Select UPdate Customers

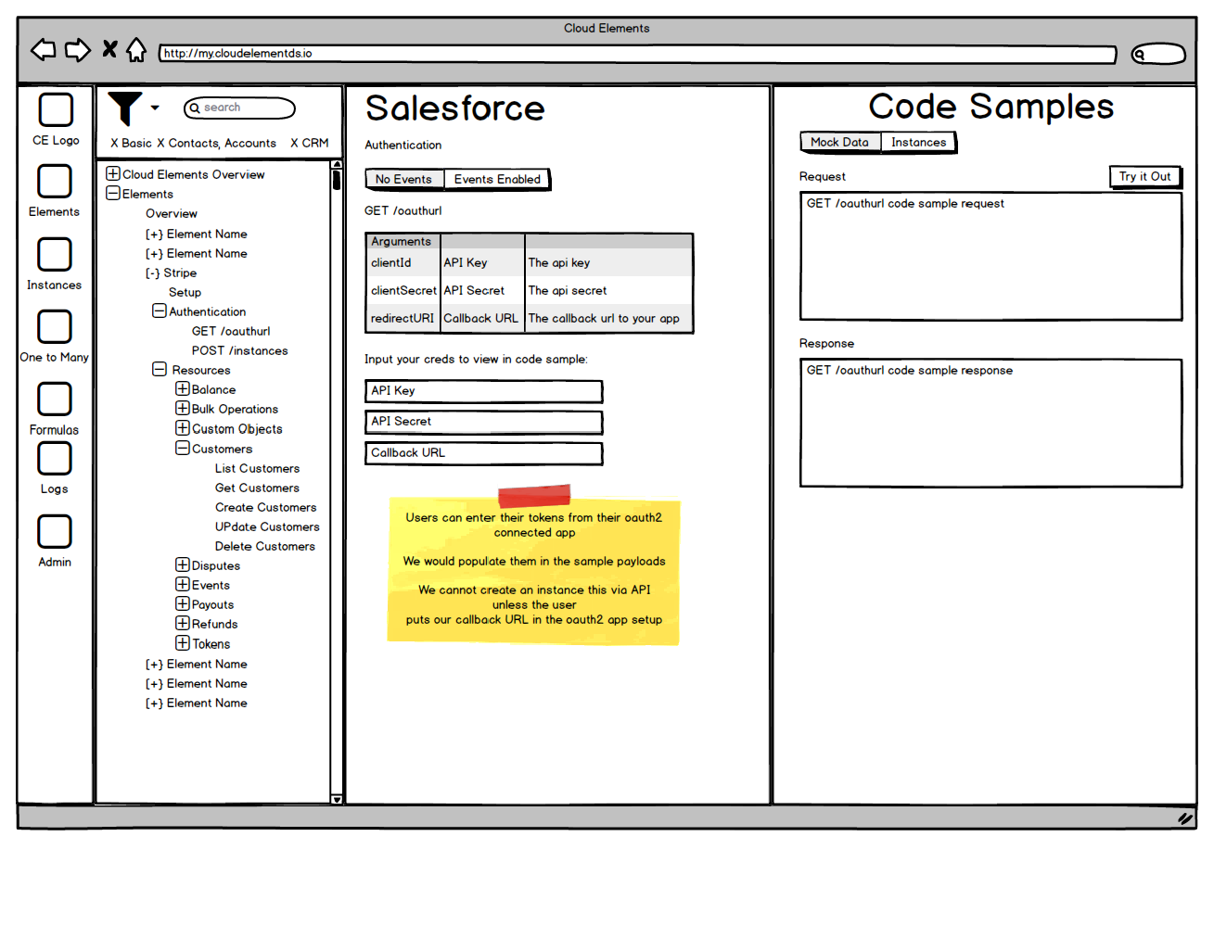267,527
